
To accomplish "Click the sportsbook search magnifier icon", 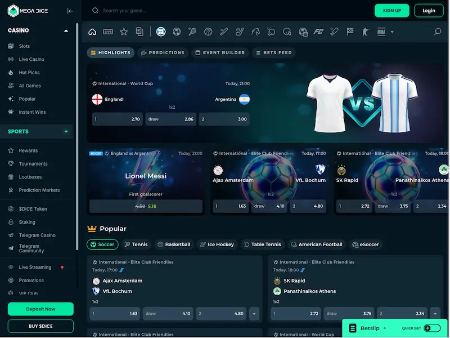I will [438, 32].
